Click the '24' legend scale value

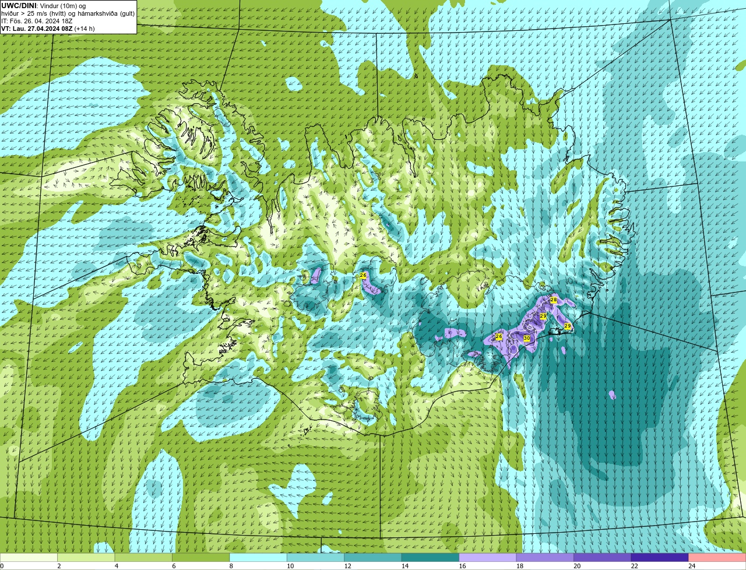tap(692, 566)
